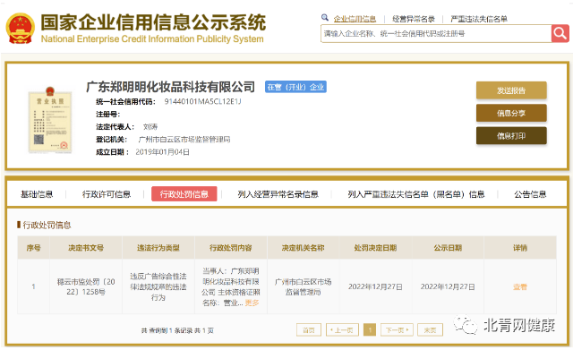Click the legal representative name 刘涛
Image resolution: width=573 pixels, height=350 pixels.
[150, 127]
